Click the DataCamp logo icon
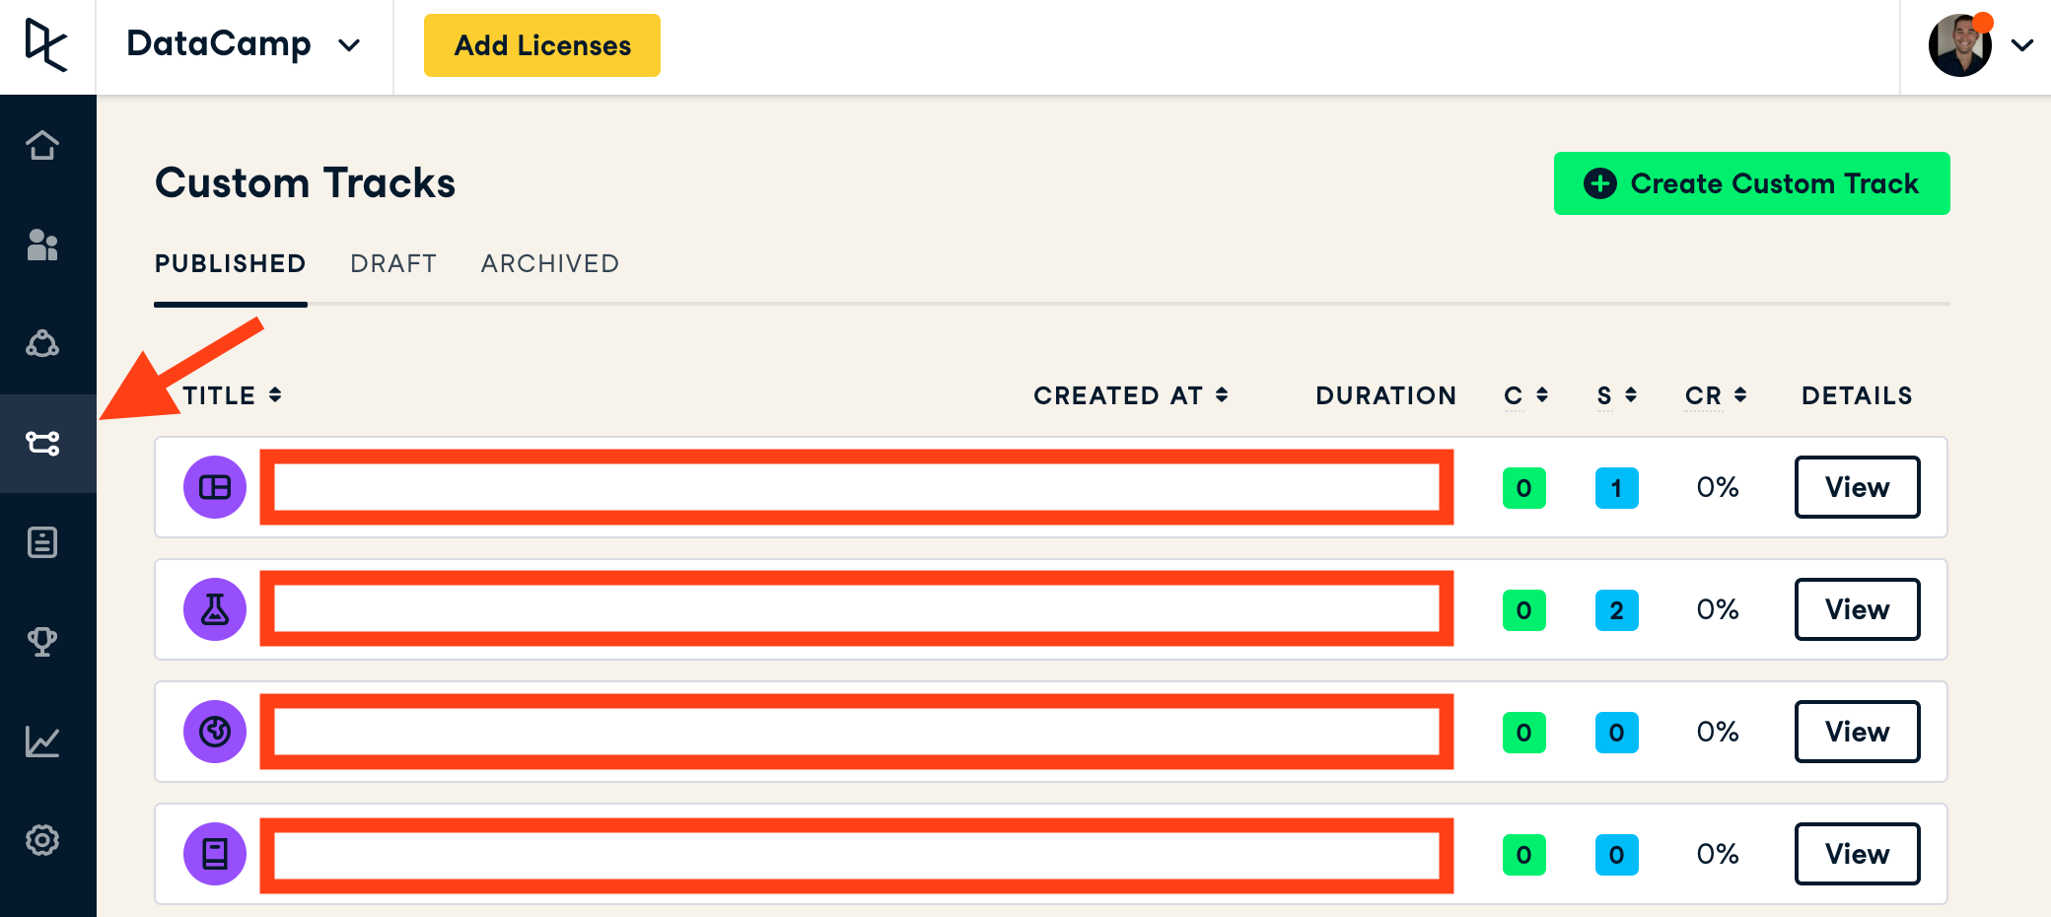 (46, 45)
